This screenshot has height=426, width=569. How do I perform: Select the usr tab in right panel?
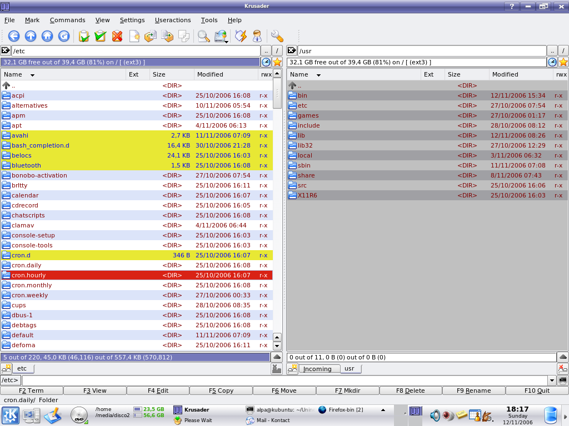pyautogui.click(x=350, y=369)
